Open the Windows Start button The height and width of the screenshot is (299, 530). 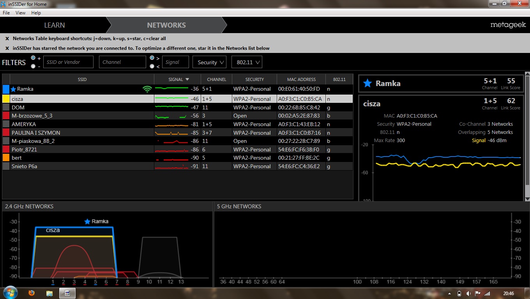pyautogui.click(x=11, y=293)
